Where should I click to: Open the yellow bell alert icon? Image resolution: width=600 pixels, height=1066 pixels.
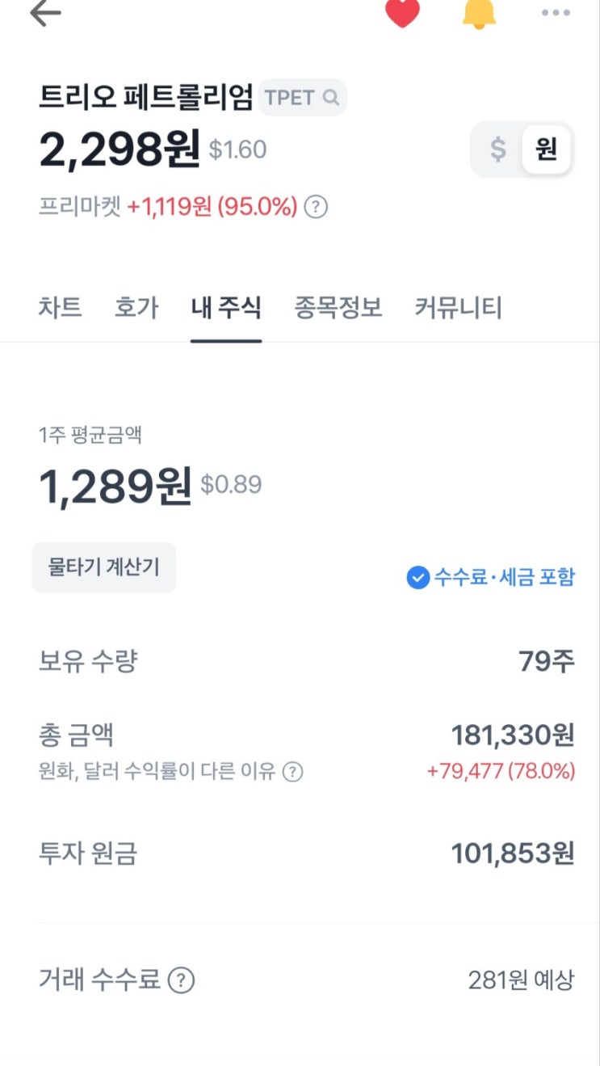(x=479, y=13)
